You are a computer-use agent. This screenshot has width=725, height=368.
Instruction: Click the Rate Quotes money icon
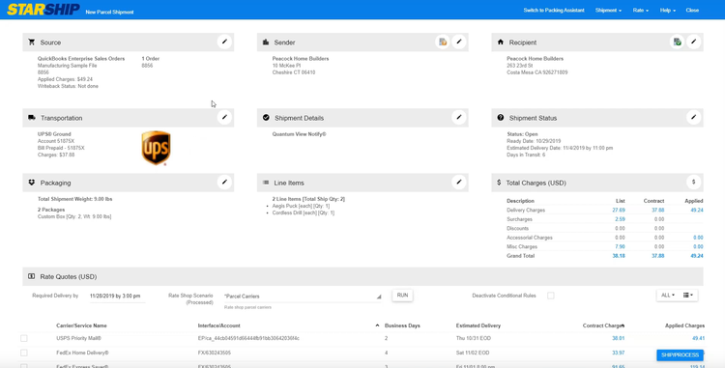click(32, 276)
